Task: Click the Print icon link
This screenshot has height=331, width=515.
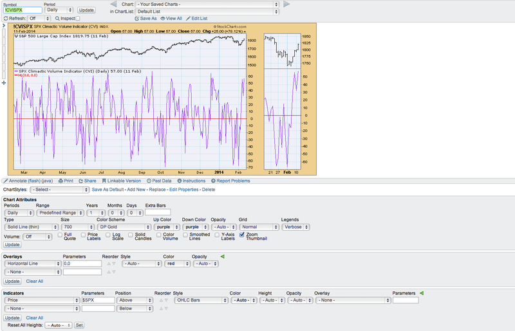Action: click(66, 181)
